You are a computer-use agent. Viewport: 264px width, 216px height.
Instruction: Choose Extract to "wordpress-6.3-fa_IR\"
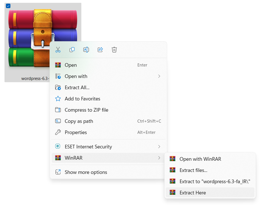pyautogui.click(x=210, y=181)
